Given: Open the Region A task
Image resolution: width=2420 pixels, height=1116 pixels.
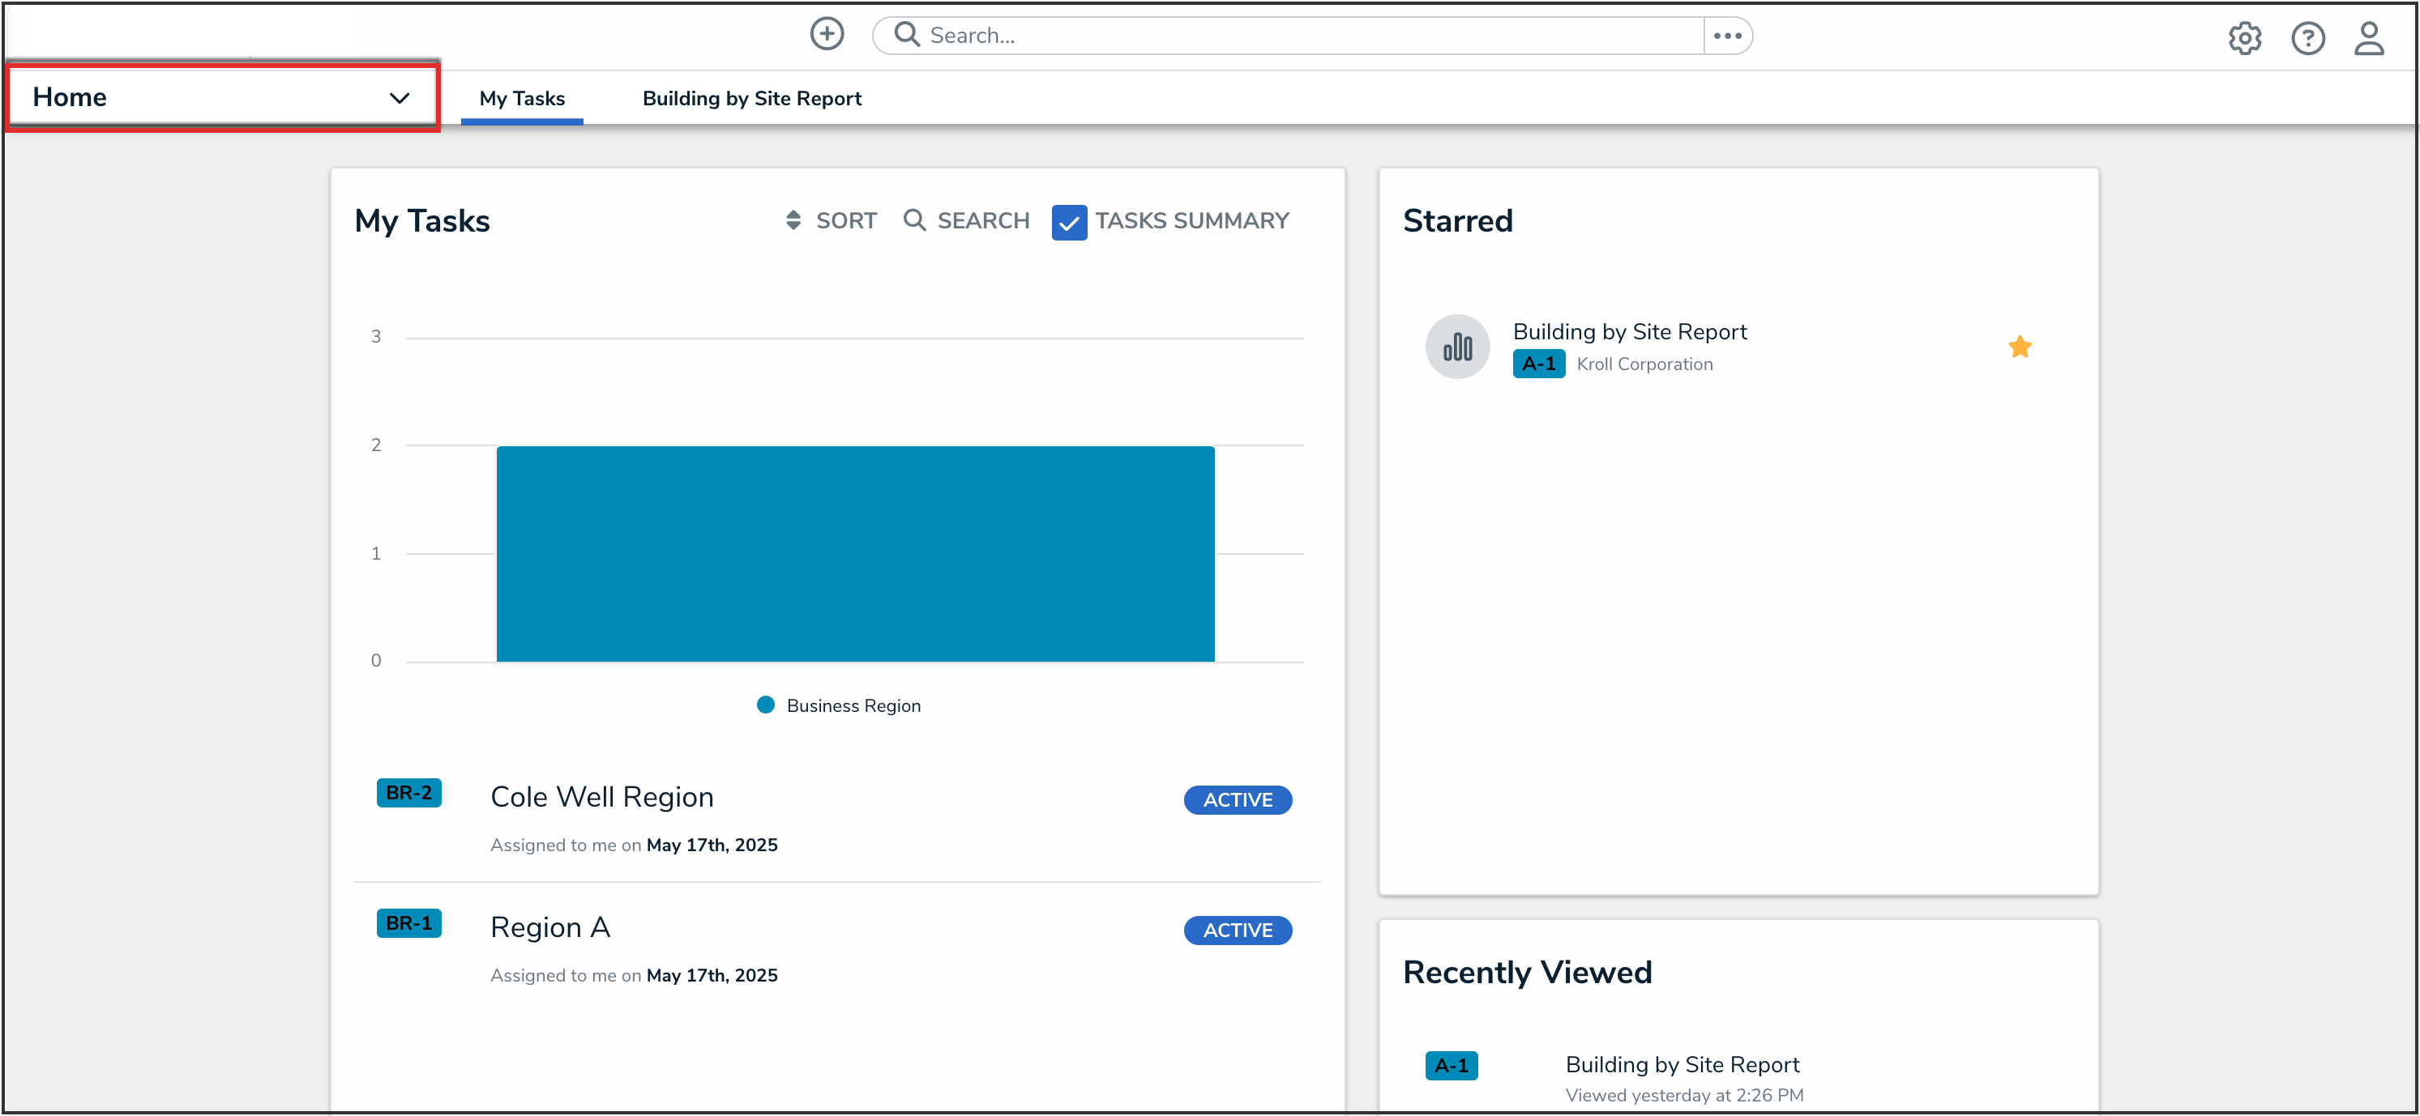Looking at the screenshot, I should tap(549, 927).
